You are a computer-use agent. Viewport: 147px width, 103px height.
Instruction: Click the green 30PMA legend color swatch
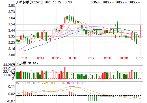tap(139, 2)
